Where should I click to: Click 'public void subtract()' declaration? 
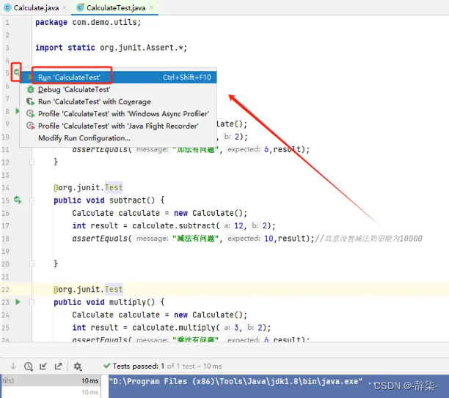[x=104, y=200]
